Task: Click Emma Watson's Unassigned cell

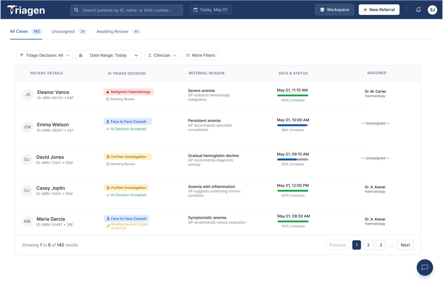Action: (x=375, y=123)
